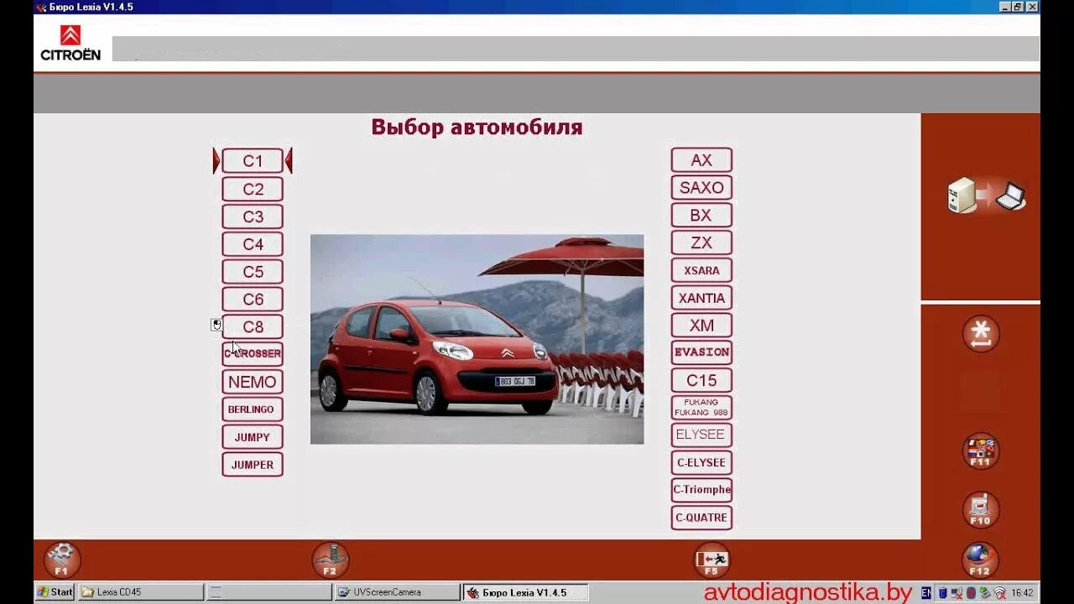Pick the C8 model button
The height and width of the screenshot is (604, 1074).
click(253, 326)
